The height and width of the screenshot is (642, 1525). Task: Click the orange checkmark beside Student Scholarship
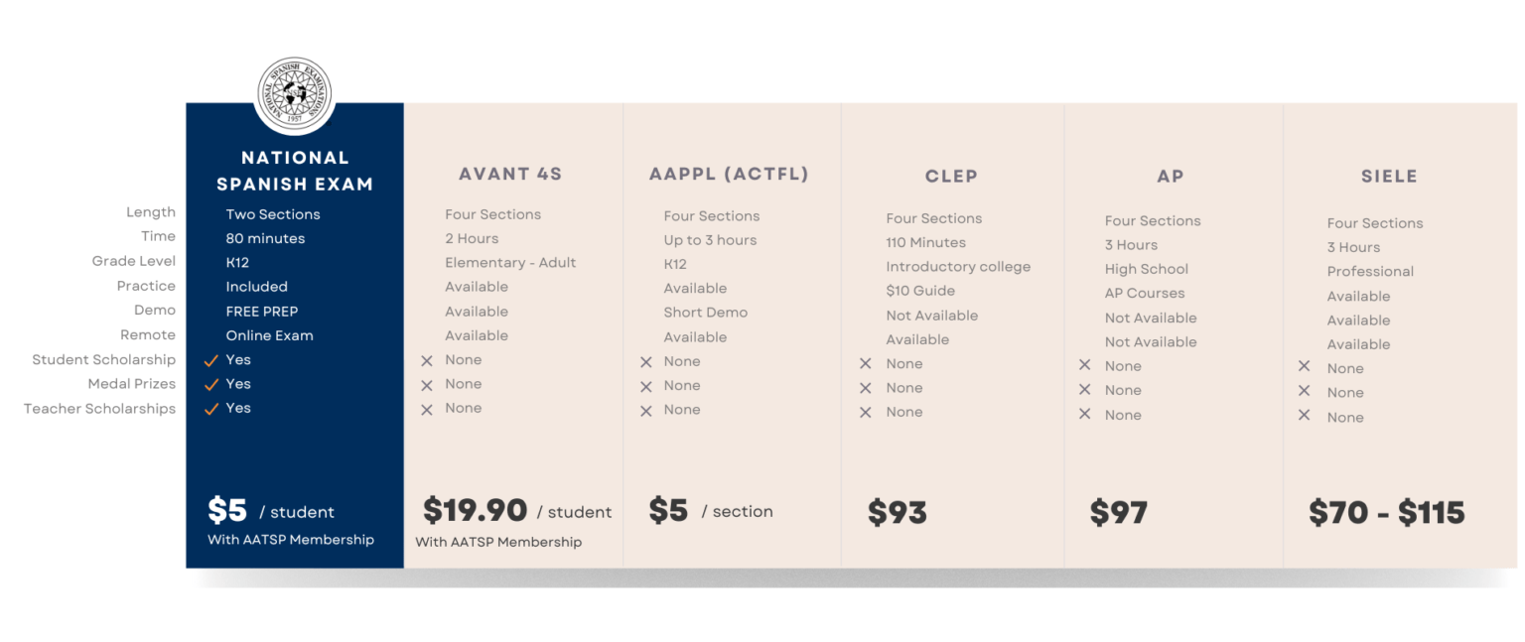point(210,360)
